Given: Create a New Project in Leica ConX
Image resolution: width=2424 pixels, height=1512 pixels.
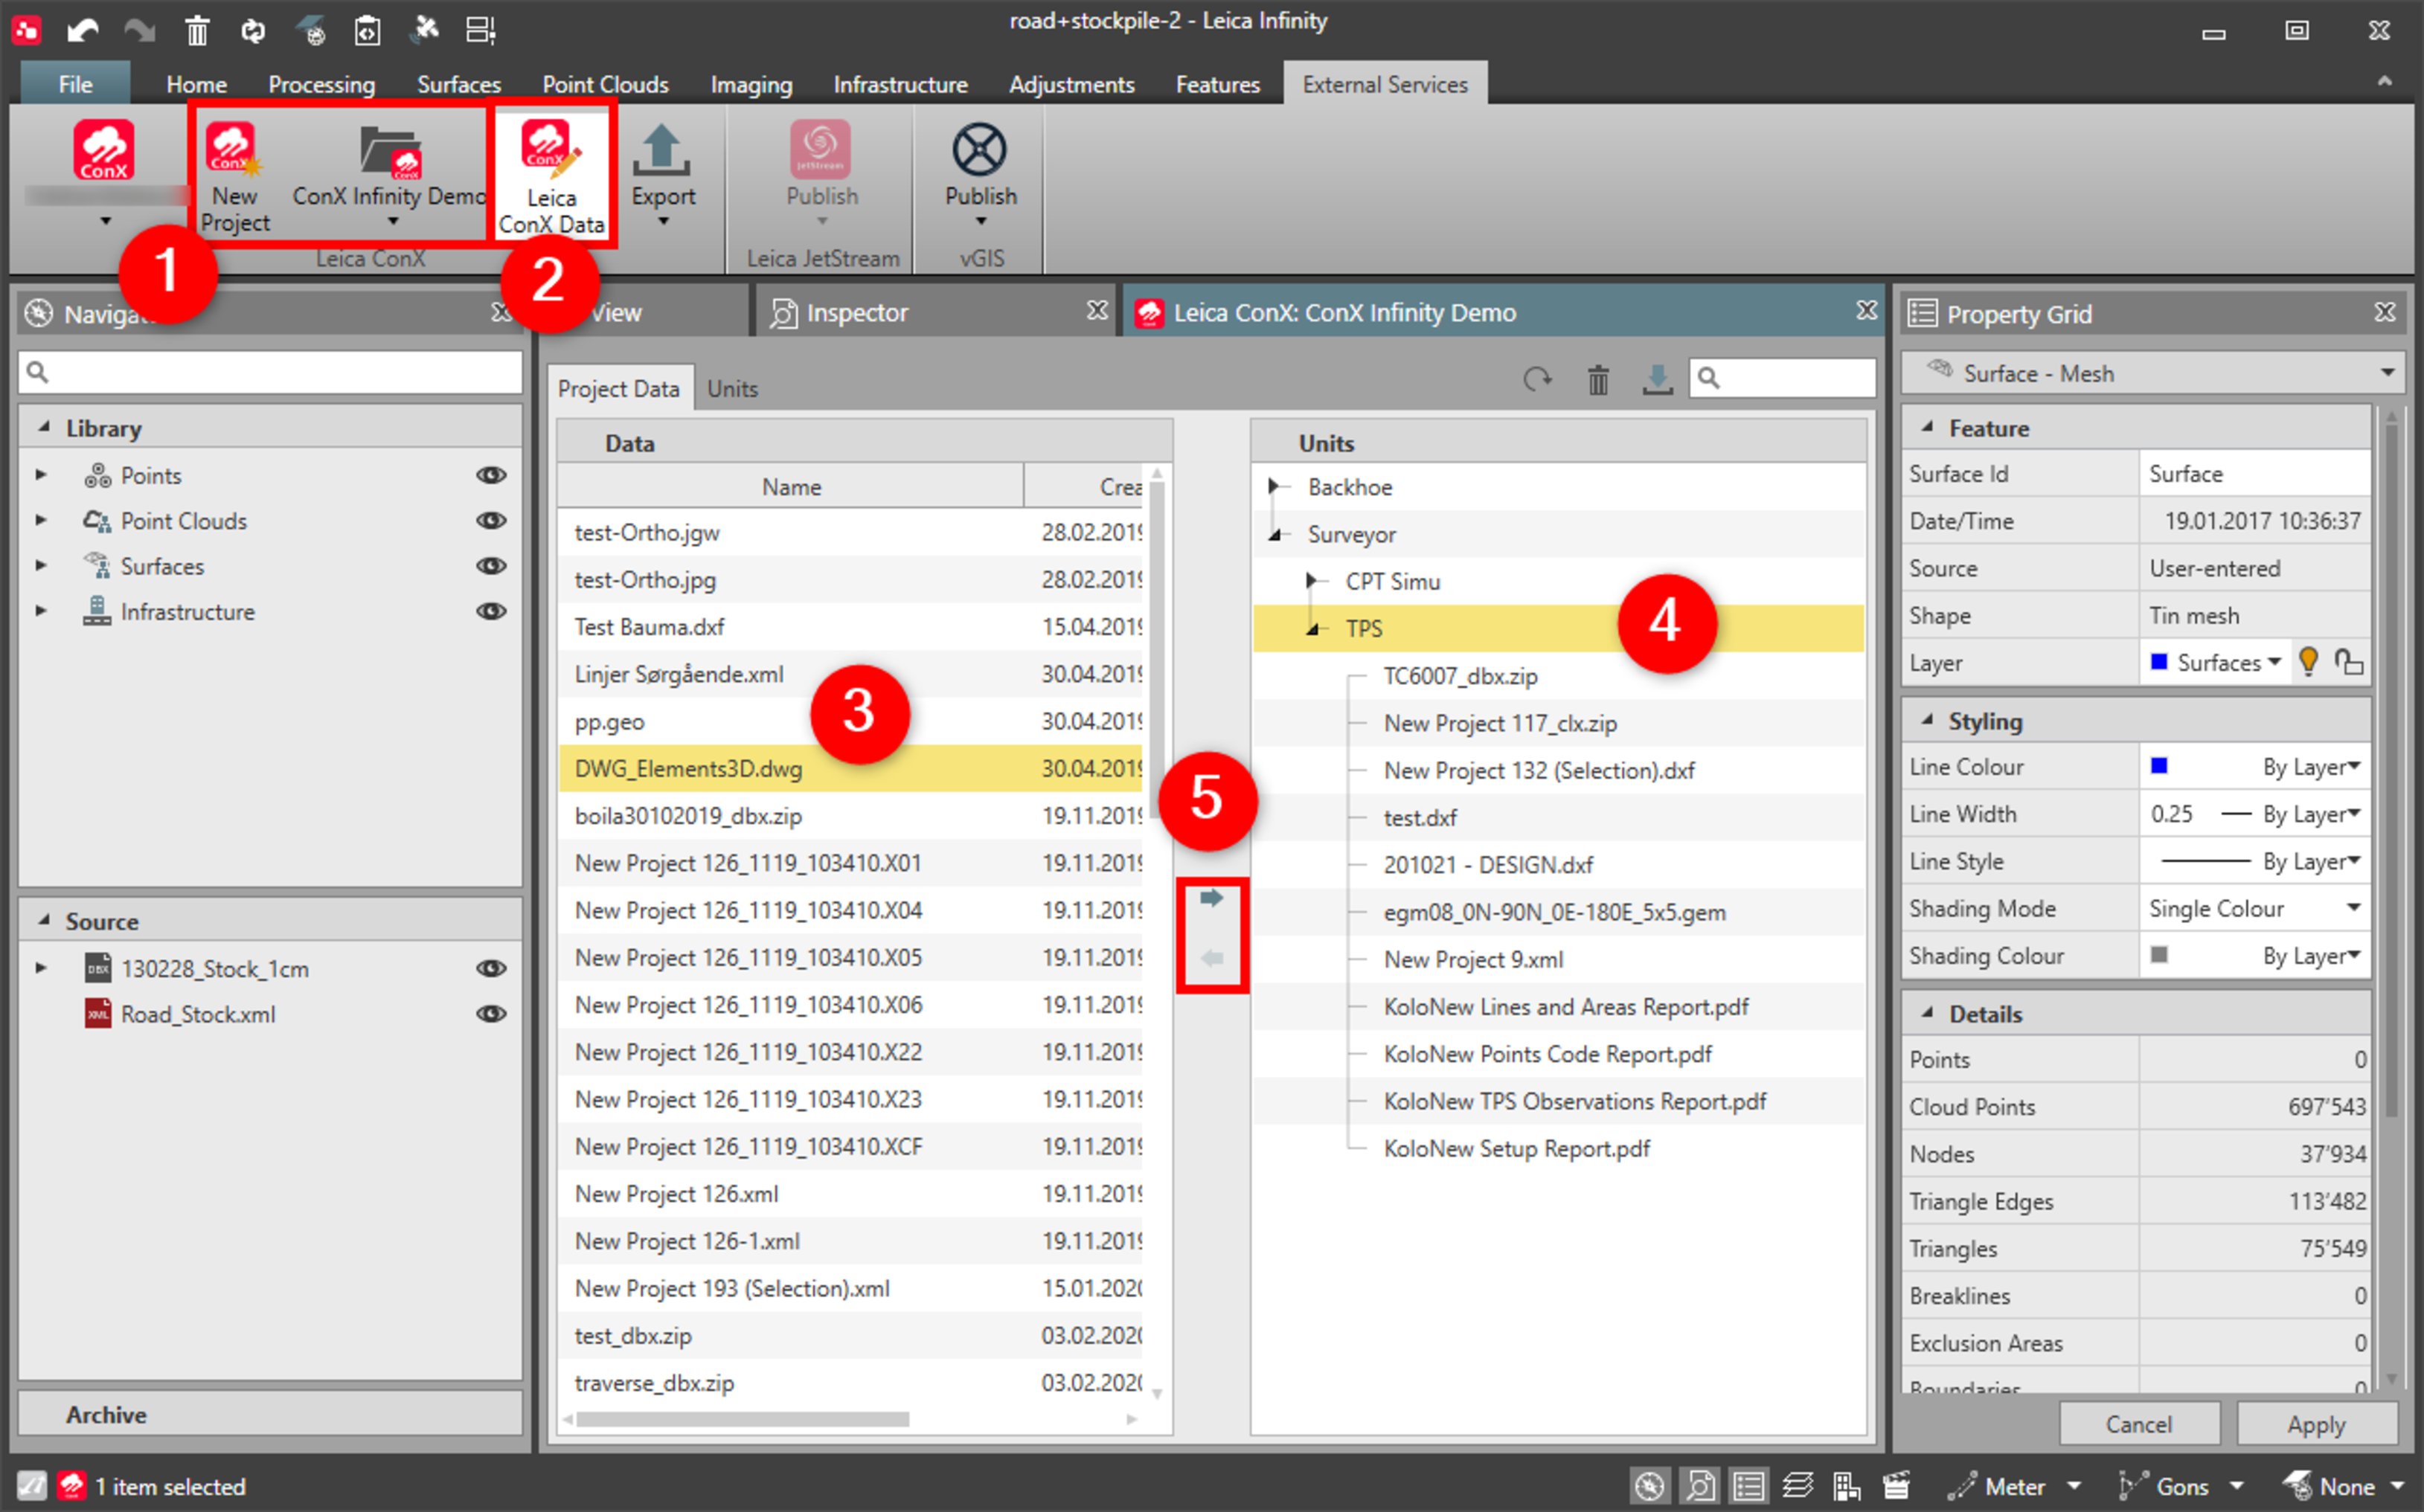Looking at the screenshot, I should pos(234,178).
